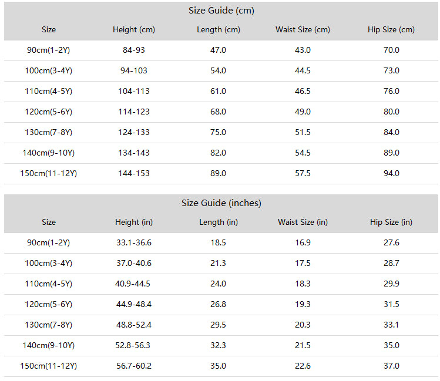Click the 33.1-36.6 height range cell

[x=134, y=243]
